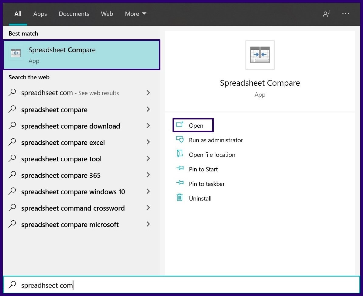Viewport: 363px width, 296px height.
Task: Click the Open file location icon
Action: pos(180,155)
